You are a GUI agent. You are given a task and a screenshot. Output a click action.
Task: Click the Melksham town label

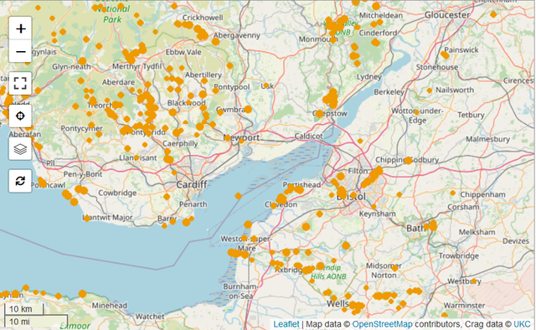pos(477,232)
